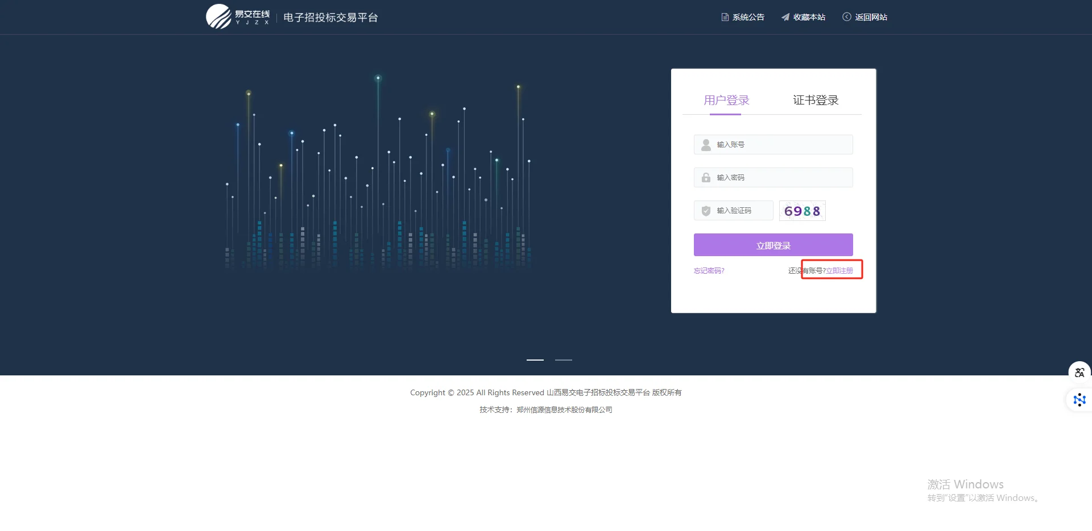Click the 收藏本站 paper-plane icon
This screenshot has height=531, width=1092.
[785, 17]
